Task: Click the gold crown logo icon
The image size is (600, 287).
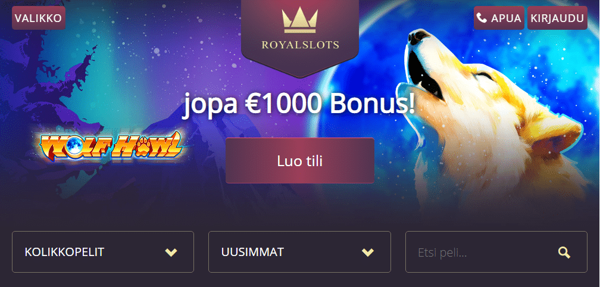Action: 299,21
